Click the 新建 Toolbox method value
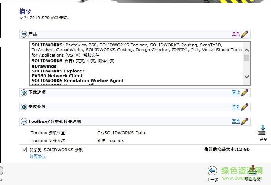 point(111,140)
